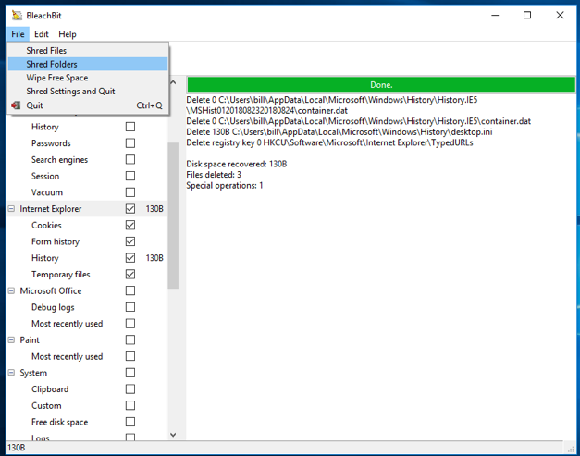Minimize the BleachBit window
Viewport: 580px width, 456px height.
tap(495, 15)
